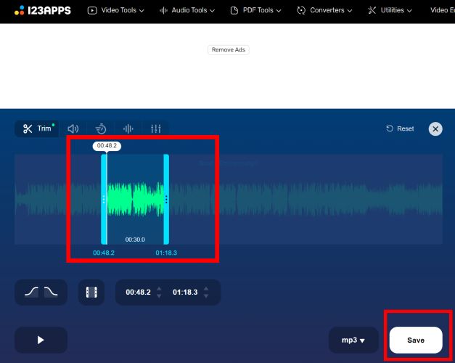Increase the end time with up arrow
Screen dimensions: 455x363
point(206,289)
